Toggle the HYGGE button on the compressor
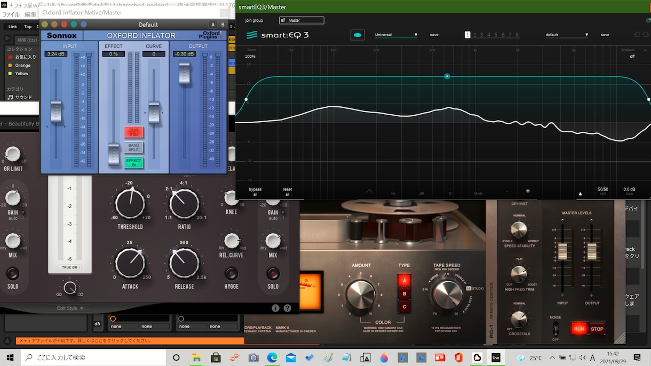Image resolution: width=651 pixels, height=366 pixels. (x=231, y=274)
